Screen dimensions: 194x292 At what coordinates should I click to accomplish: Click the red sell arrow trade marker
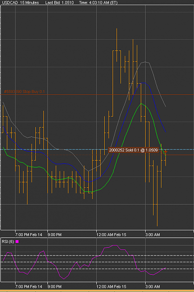[x=166, y=152]
